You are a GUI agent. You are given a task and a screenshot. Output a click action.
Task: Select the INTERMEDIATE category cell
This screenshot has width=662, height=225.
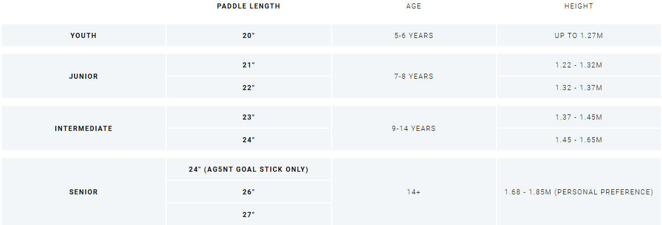84,128
